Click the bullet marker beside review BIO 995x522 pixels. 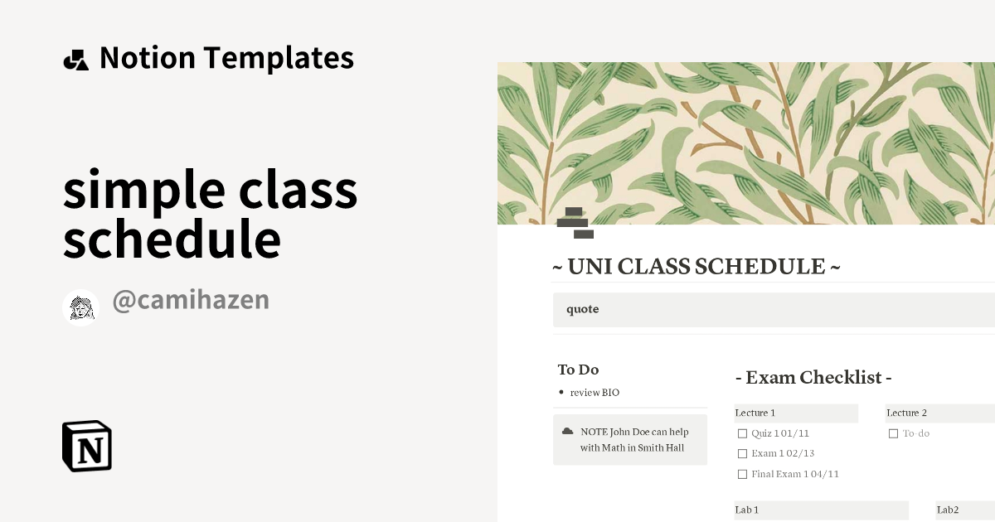click(561, 392)
